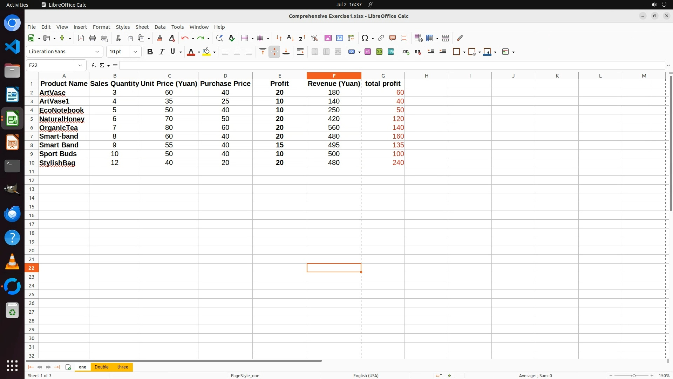
Task: Open the Data menu
Action: coord(160,27)
